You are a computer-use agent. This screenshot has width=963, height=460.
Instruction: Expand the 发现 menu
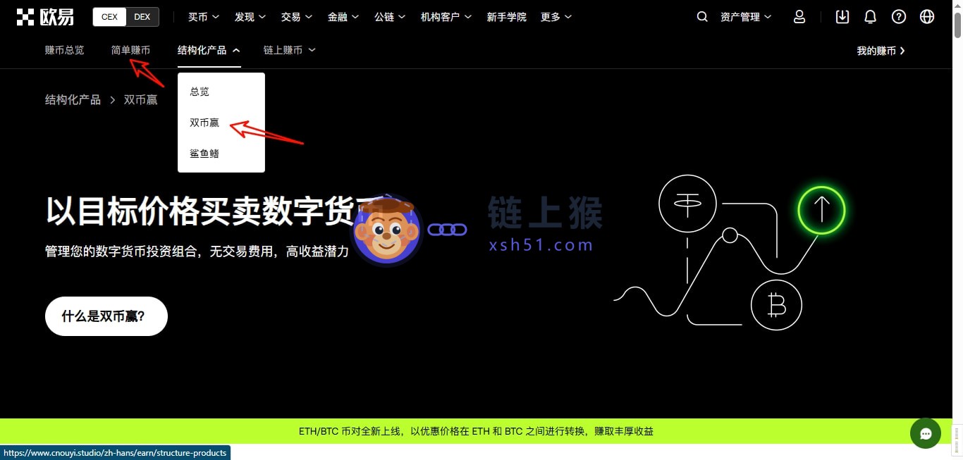coord(250,17)
